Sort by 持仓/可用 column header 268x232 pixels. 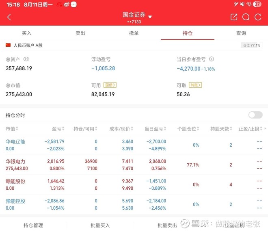pyautogui.click(x=85, y=129)
